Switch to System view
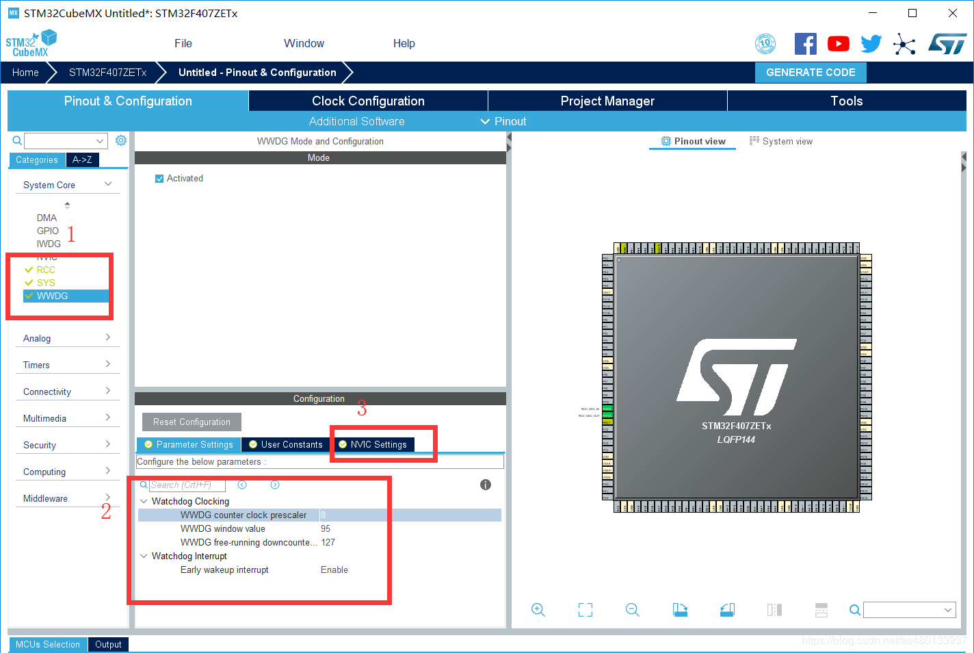 tap(781, 141)
